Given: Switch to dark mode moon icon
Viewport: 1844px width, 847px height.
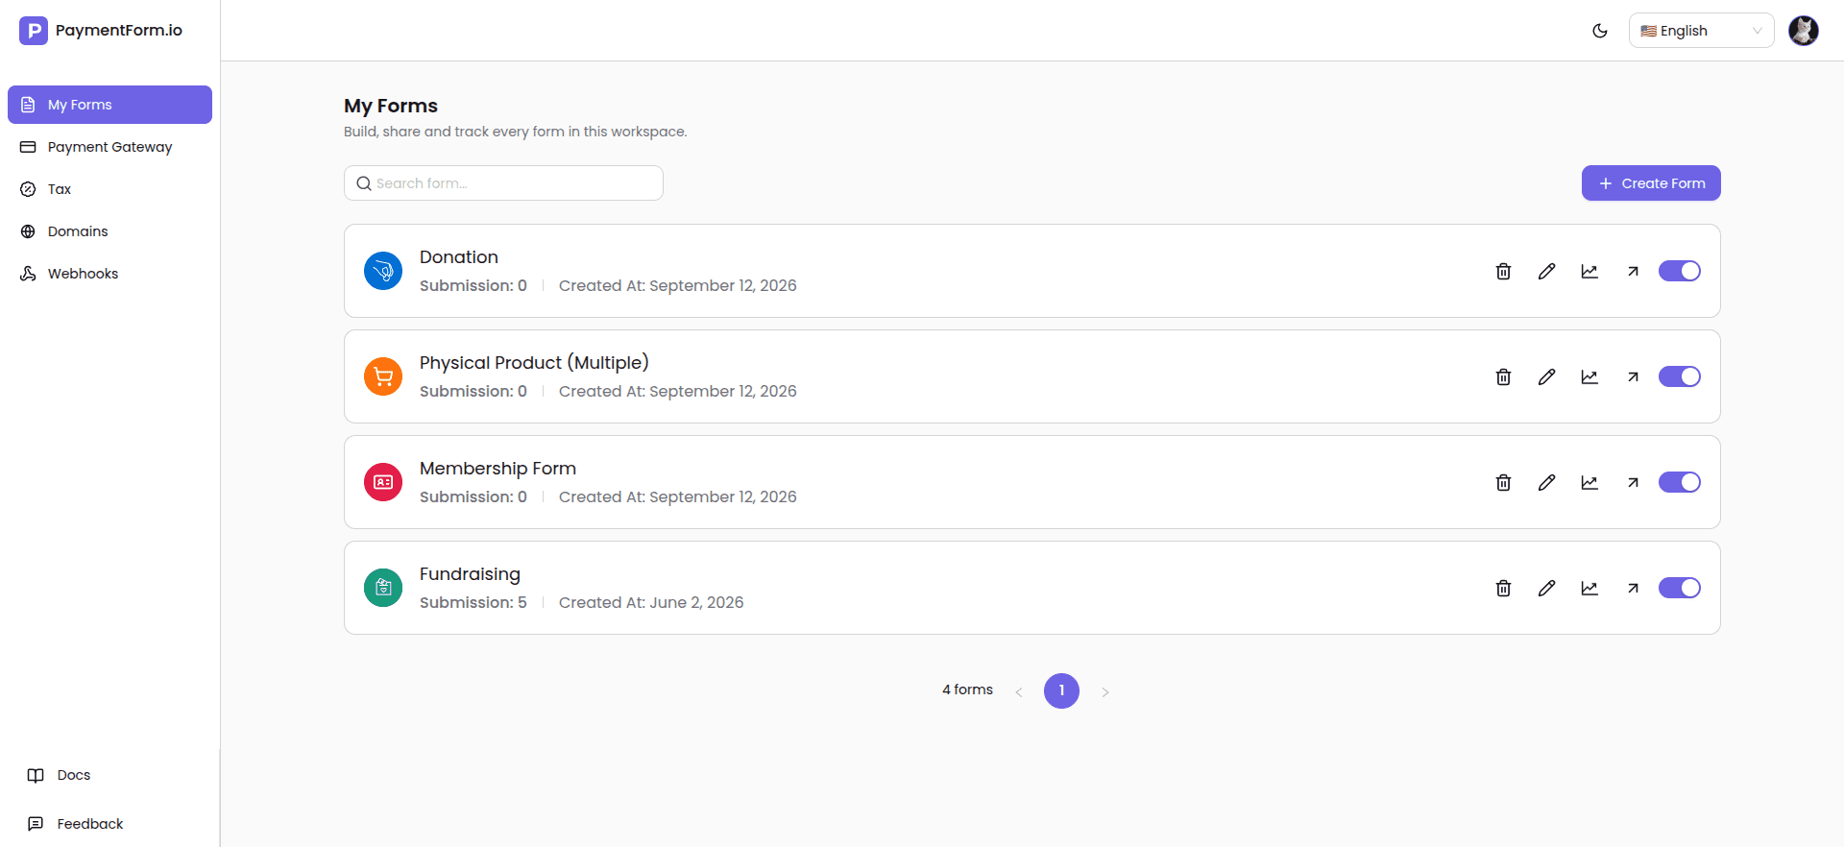Looking at the screenshot, I should pyautogui.click(x=1600, y=31).
